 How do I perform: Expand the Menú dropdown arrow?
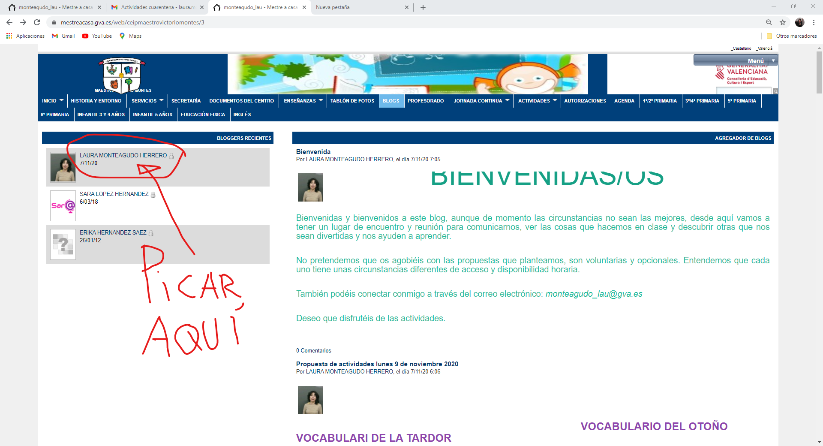773,61
